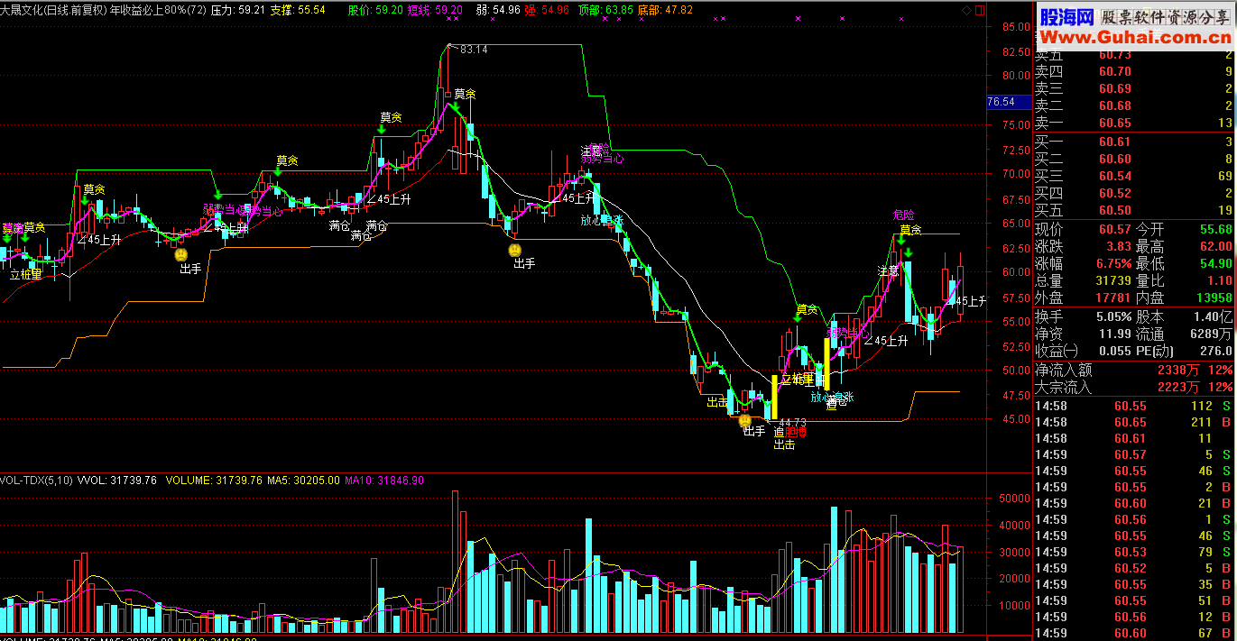Select the 内盘 value 13958
Screen dimensions: 1237x641
[1214, 298]
